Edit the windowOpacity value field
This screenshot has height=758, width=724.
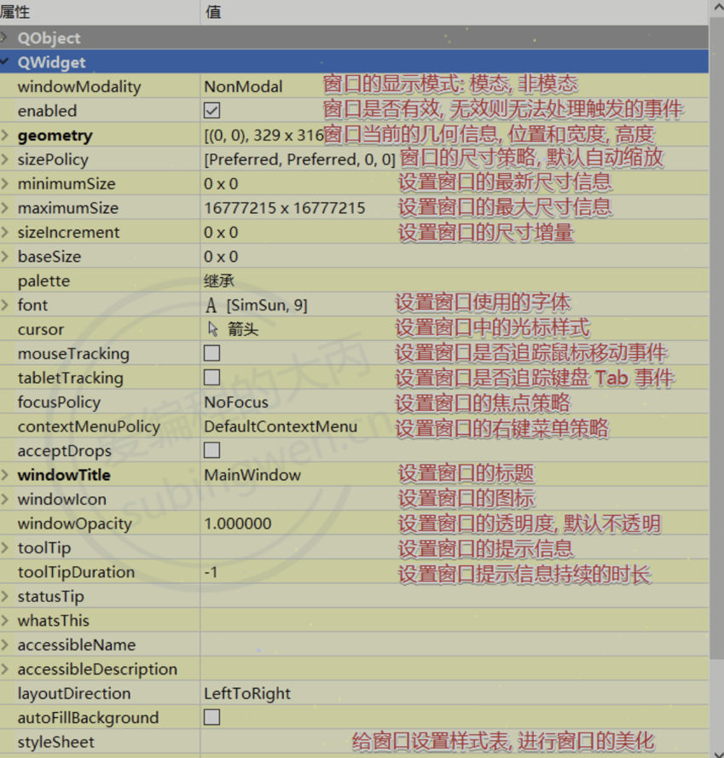click(238, 524)
